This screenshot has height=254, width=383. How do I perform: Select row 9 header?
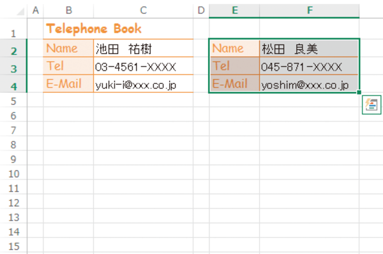click(x=13, y=158)
